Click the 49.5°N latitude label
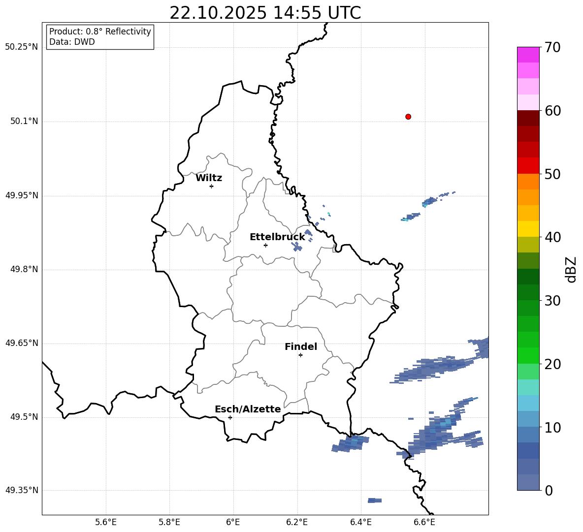The height and width of the screenshot is (532, 583). 24,417
